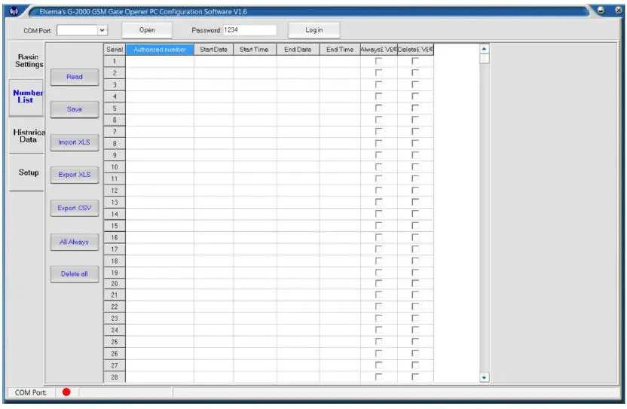Click the End Time column header

(340, 50)
